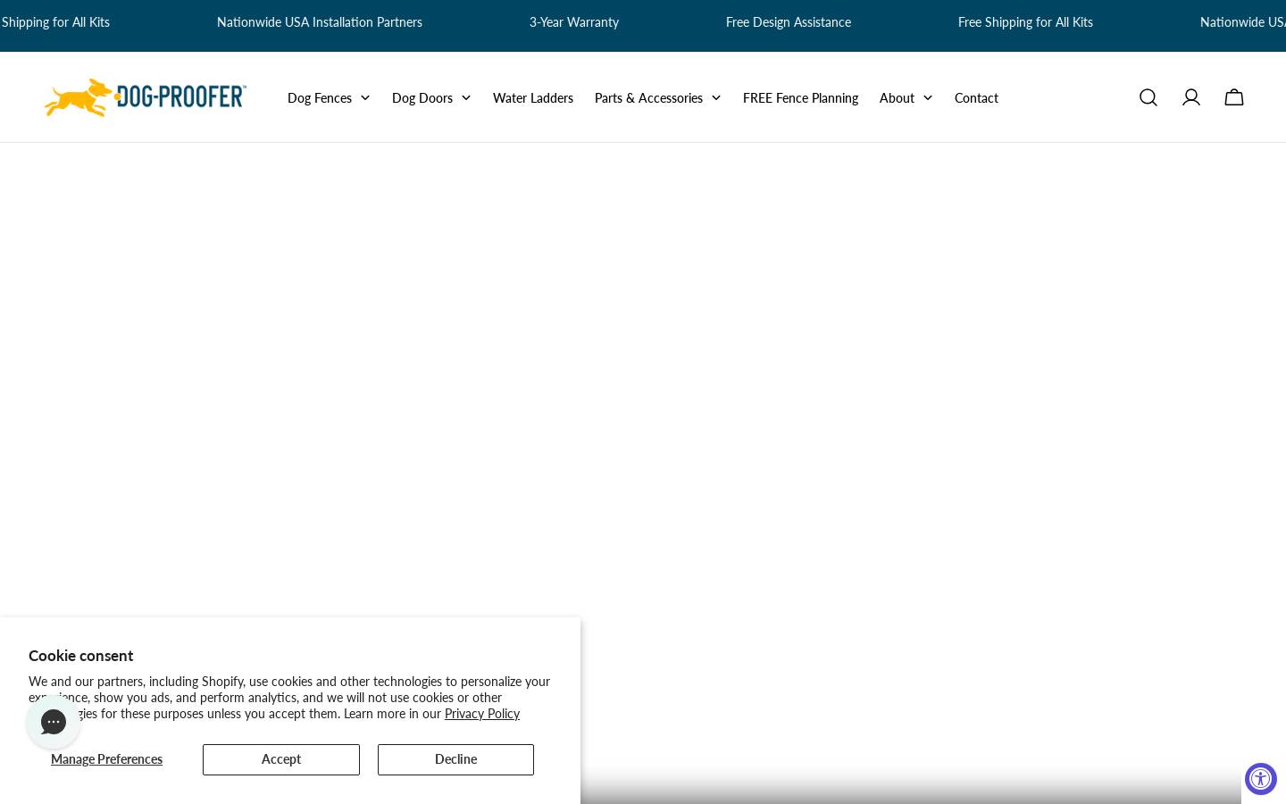Expand the Dog Doors menu

pyautogui.click(x=431, y=97)
